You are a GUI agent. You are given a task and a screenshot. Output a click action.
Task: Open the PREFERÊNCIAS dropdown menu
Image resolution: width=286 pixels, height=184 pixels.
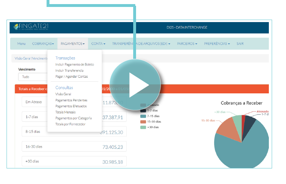point(217,44)
